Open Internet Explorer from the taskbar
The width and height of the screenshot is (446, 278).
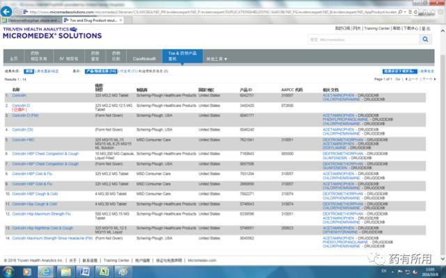(45, 272)
